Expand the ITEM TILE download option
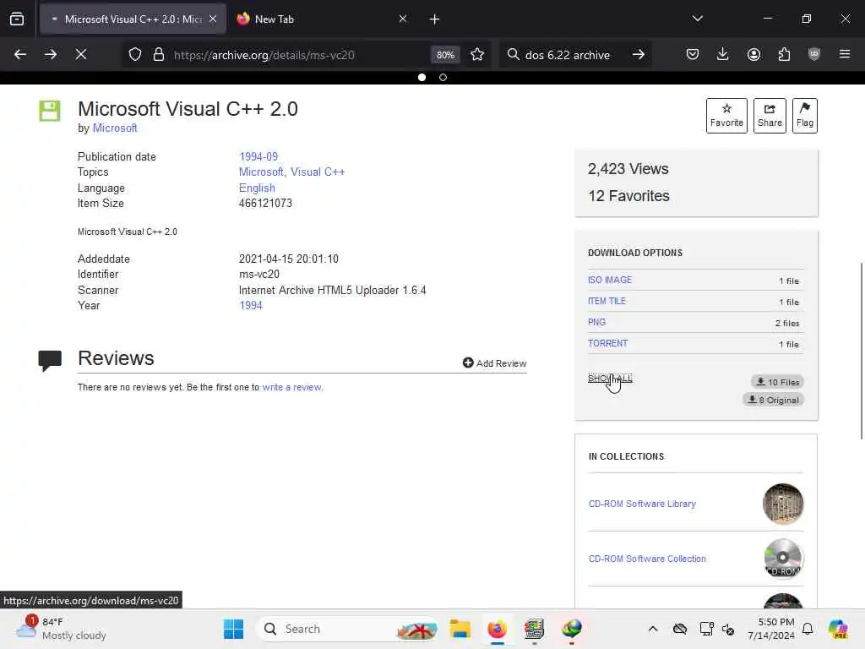865x649 pixels. [x=607, y=301]
